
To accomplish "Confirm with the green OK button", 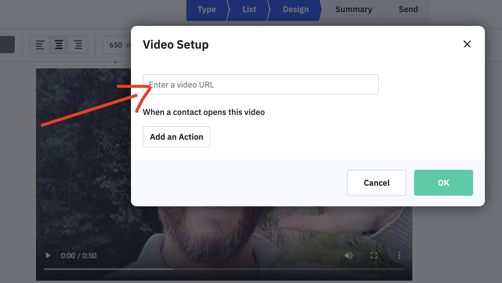I will coord(443,183).
